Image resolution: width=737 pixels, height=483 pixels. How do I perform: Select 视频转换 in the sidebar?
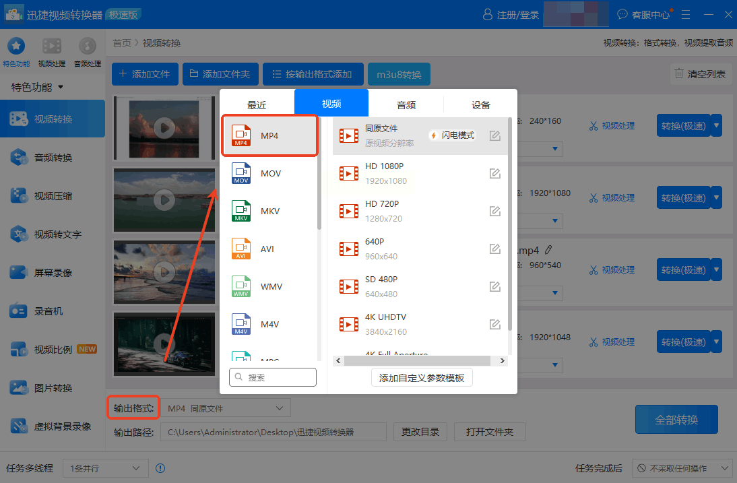[53, 119]
